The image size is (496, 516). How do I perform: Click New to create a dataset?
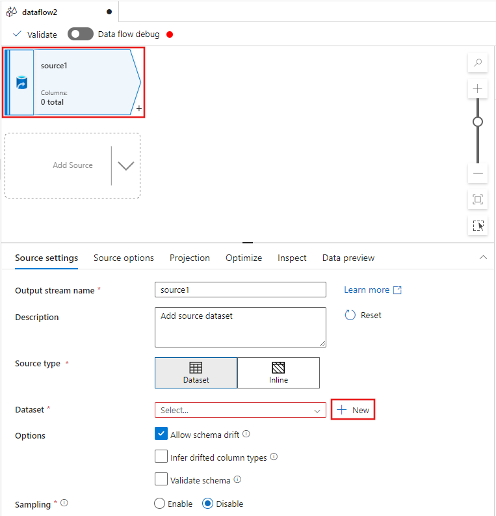click(x=353, y=410)
